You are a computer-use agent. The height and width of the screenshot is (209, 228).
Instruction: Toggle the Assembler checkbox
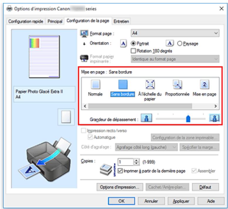click(194, 171)
